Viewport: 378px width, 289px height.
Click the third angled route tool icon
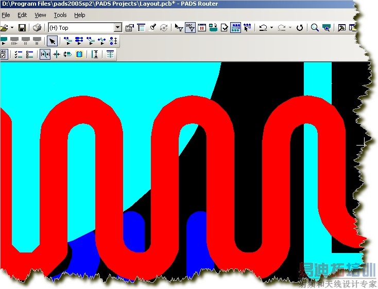[91, 41]
